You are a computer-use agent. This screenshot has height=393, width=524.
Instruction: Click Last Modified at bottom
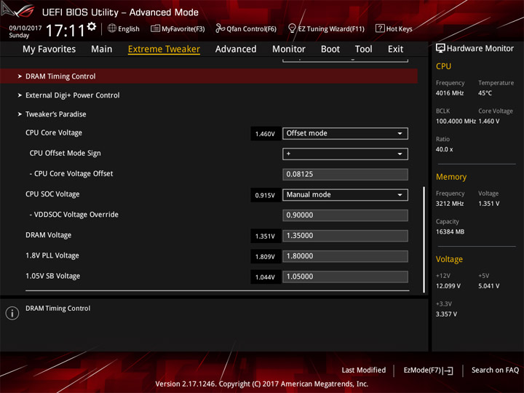[x=364, y=370]
